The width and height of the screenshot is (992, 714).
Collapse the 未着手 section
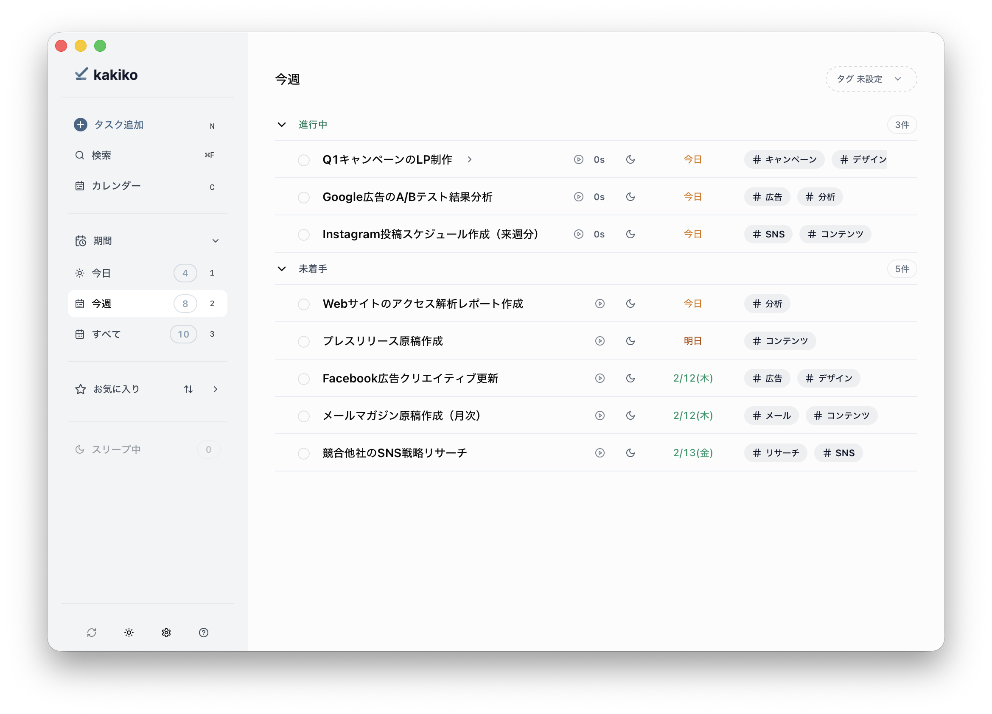[282, 268]
